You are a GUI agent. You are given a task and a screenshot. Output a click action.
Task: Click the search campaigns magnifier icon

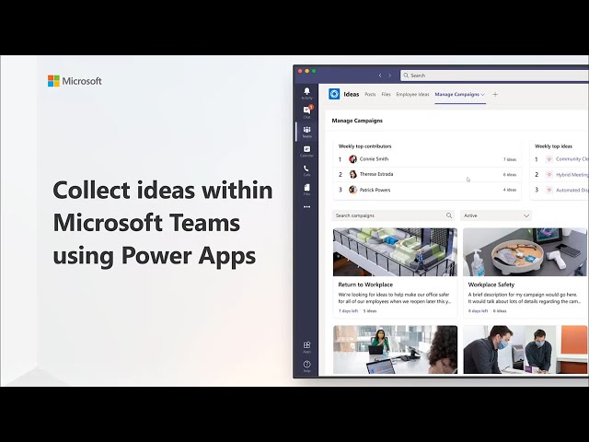click(x=449, y=215)
